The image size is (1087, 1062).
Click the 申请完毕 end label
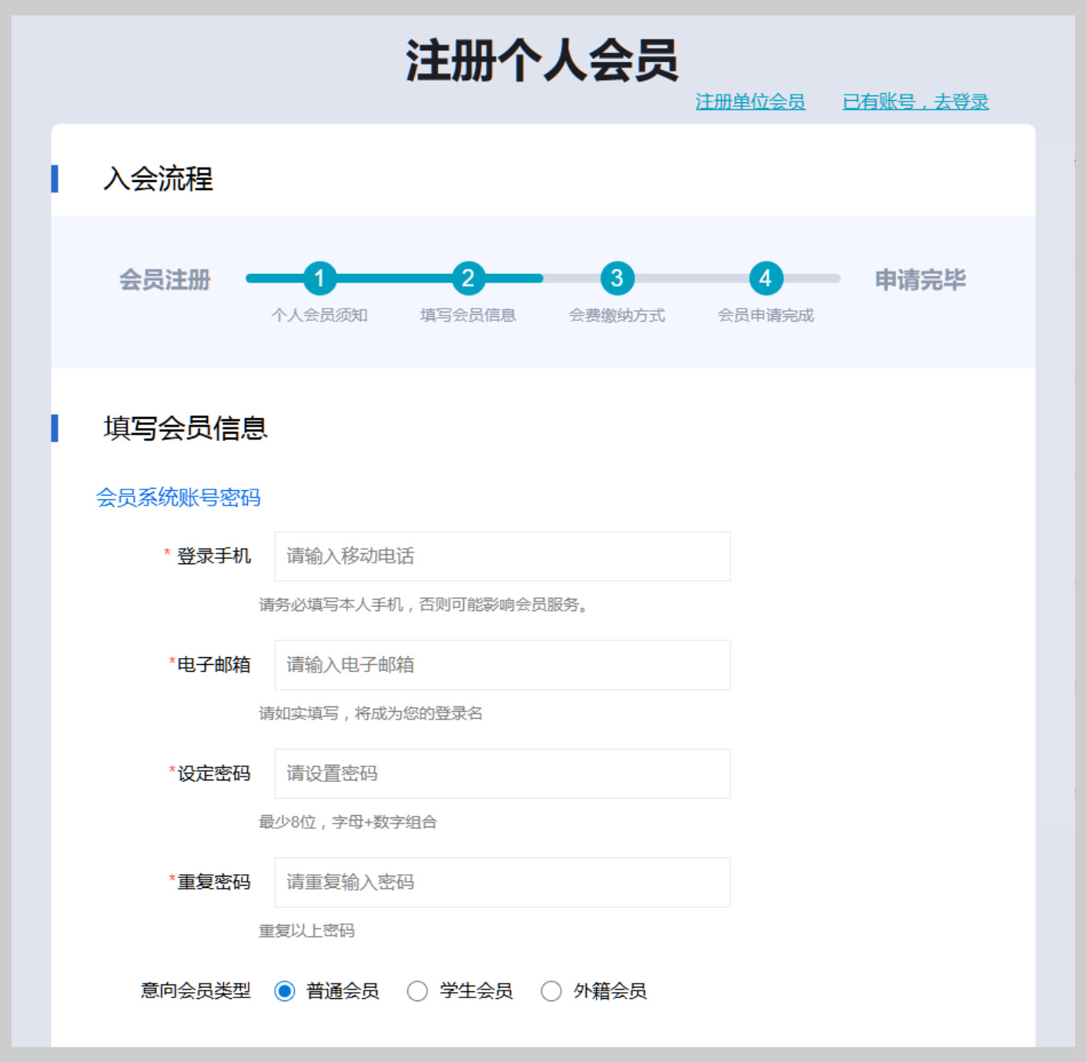tap(920, 280)
